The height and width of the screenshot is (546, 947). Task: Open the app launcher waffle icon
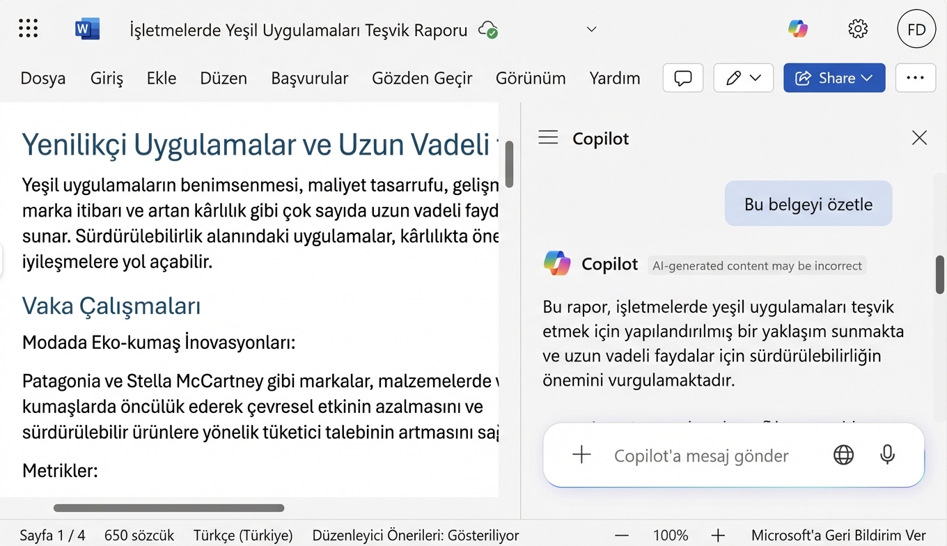tap(28, 28)
